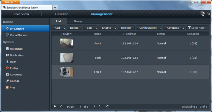212x112 pixels.
Task: Open the License key icon
Action: coord(7,81)
